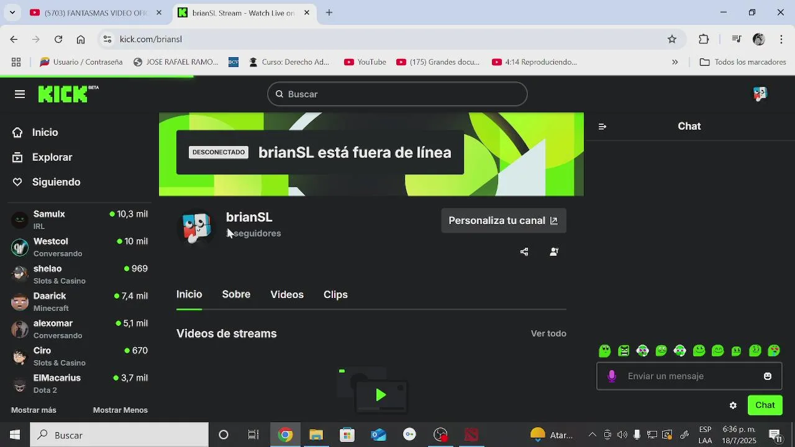Show hidden system tray icons

[592, 435]
